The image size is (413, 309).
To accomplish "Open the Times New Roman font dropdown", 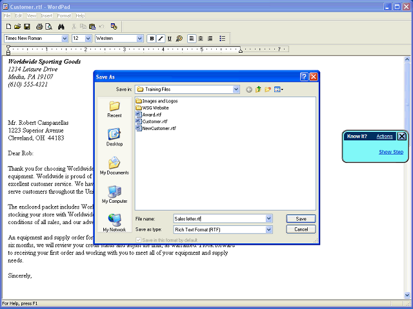I will click(x=65, y=39).
